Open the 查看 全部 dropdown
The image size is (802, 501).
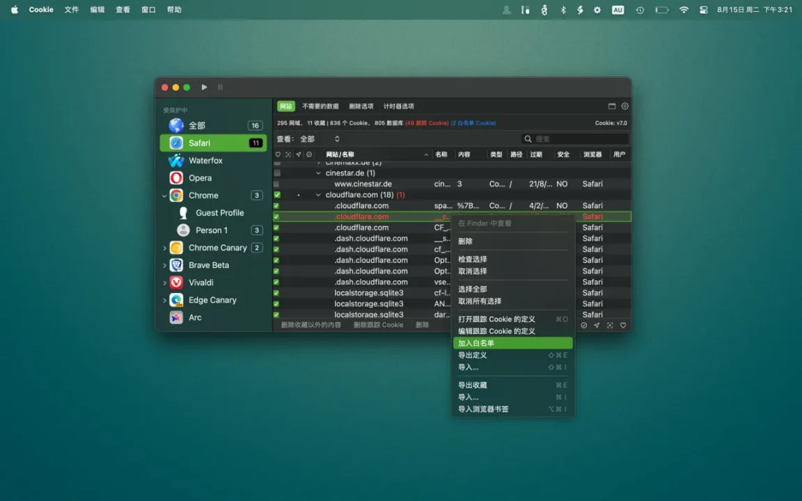[320, 139]
